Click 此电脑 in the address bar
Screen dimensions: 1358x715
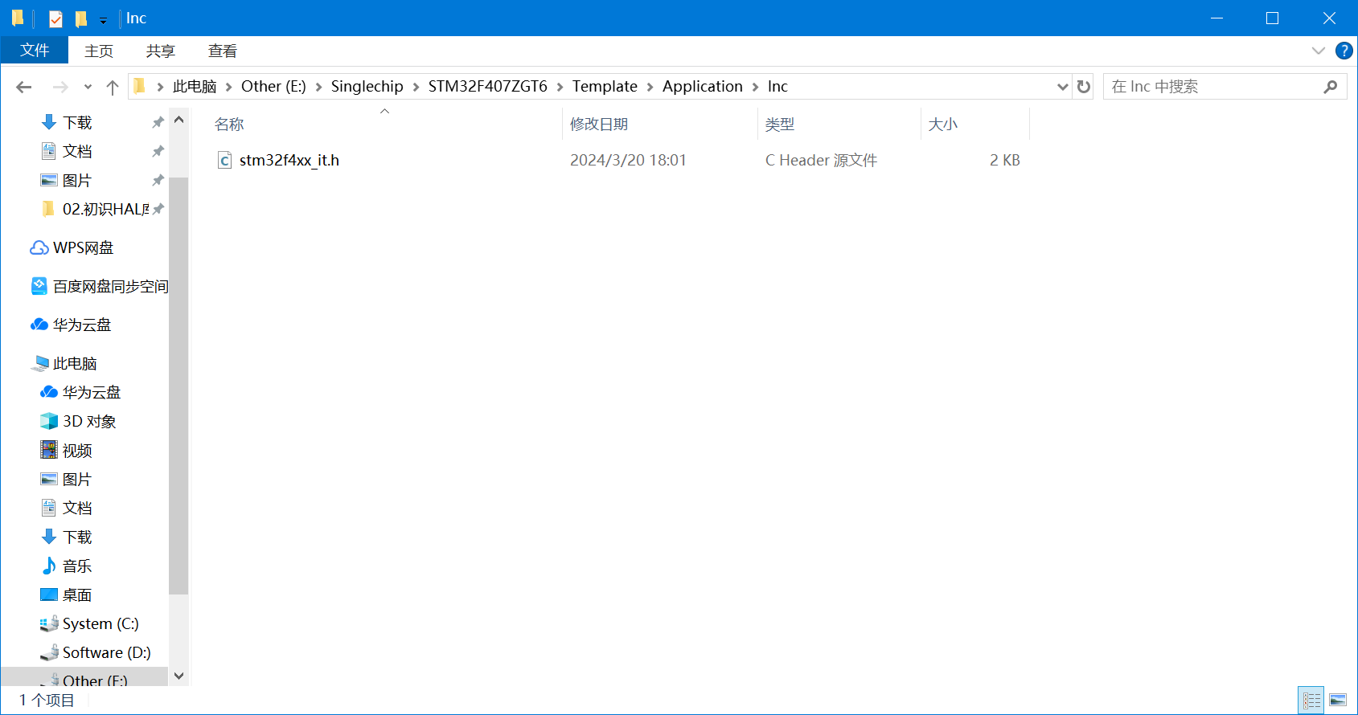pos(195,86)
